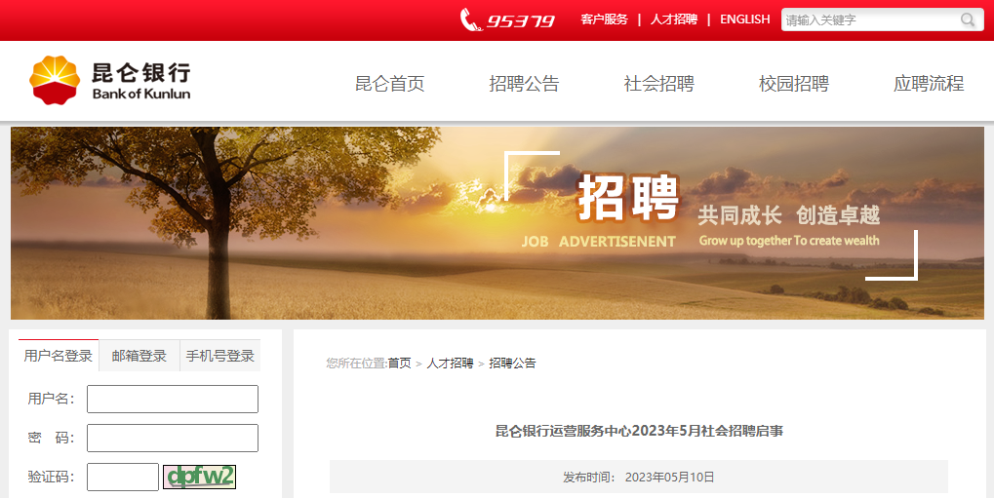
Task: Refresh the dpfw2 captcha image
Action: click(200, 478)
